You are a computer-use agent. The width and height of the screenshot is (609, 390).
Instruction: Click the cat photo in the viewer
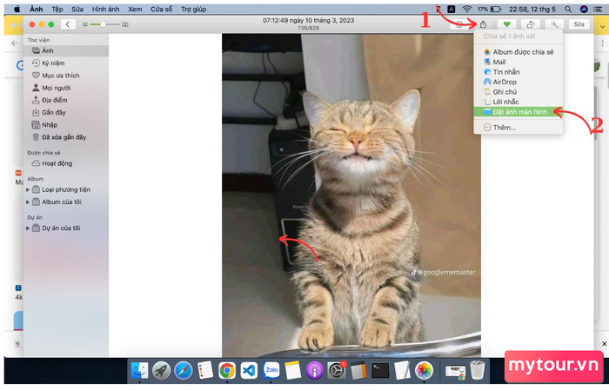point(351,195)
